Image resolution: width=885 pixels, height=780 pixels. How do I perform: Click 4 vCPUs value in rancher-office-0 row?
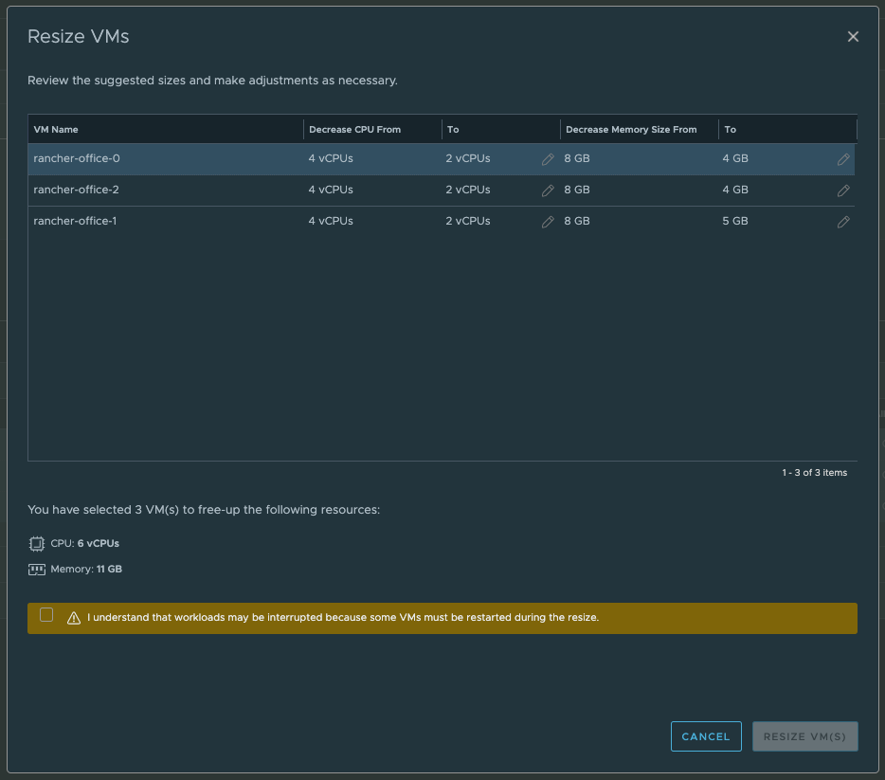tap(331, 158)
